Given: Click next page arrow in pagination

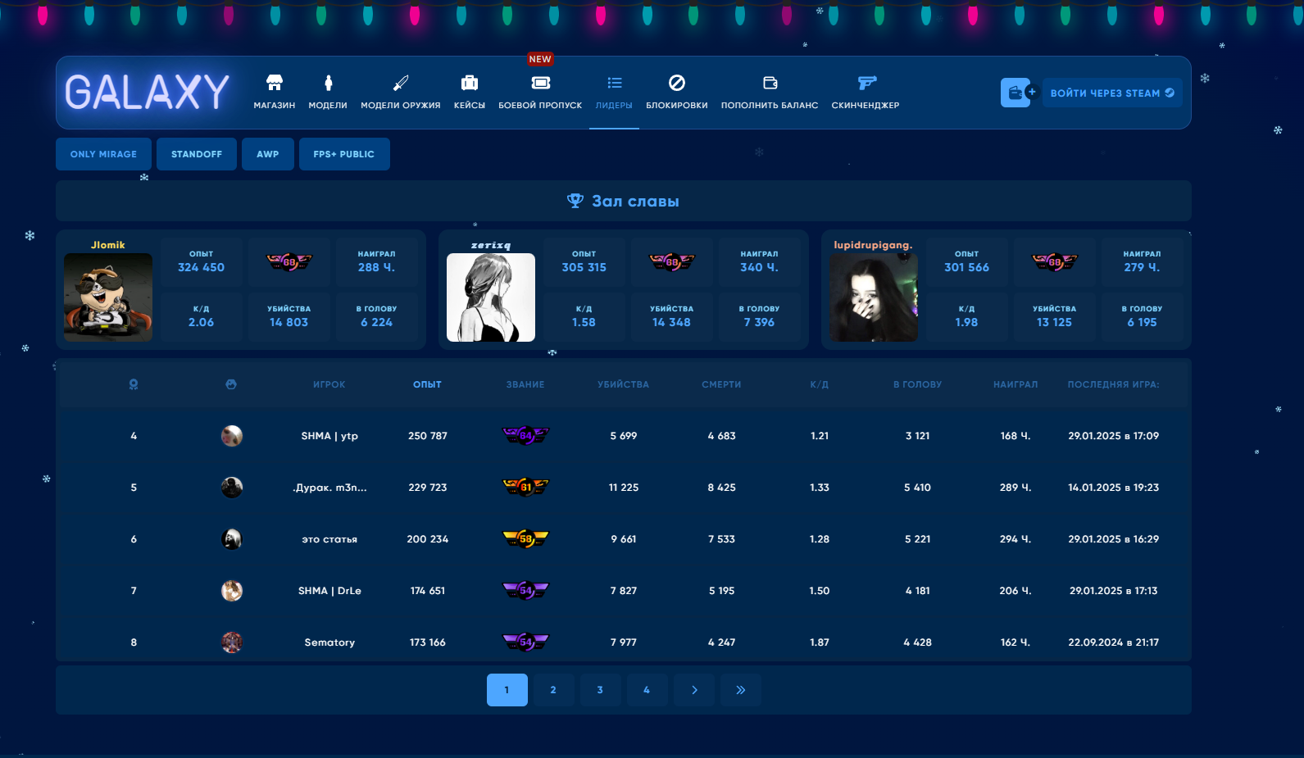Looking at the screenshot, I should point(694,690).
